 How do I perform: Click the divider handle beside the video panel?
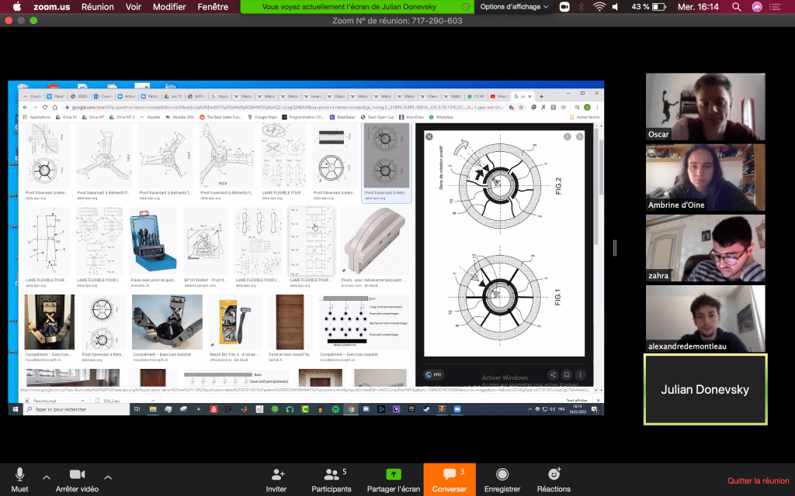[615, 247]
